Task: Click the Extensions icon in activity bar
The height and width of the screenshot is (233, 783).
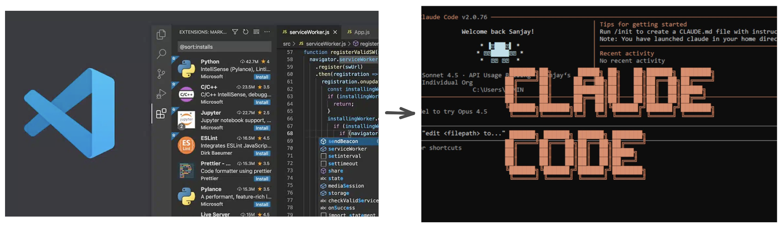Action: point(161,114)
